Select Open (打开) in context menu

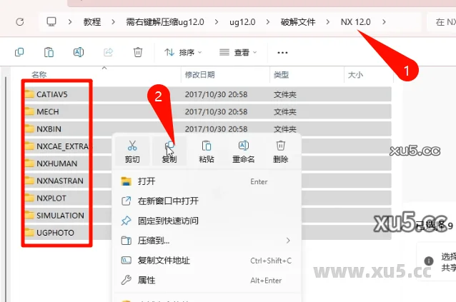coord(147,181)
